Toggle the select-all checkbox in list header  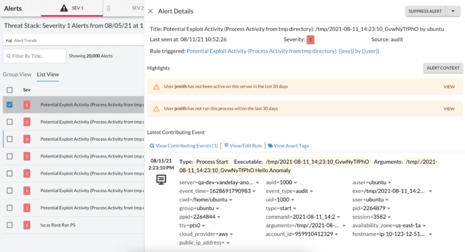coord(9,90)
